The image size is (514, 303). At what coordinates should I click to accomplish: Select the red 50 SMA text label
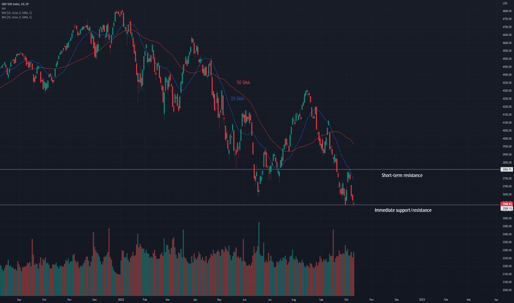tap(243, 83)
